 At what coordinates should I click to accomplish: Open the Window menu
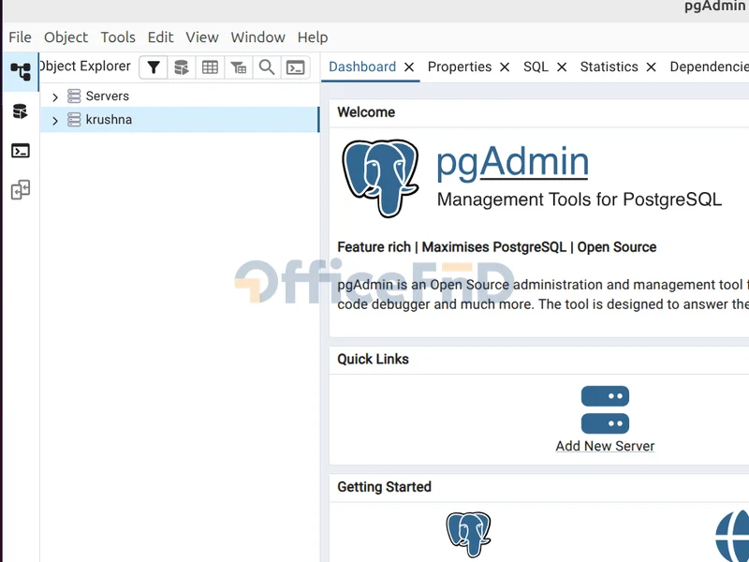(258, 37)
